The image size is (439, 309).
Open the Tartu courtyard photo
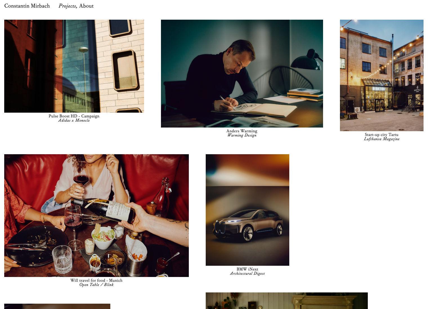382,75
